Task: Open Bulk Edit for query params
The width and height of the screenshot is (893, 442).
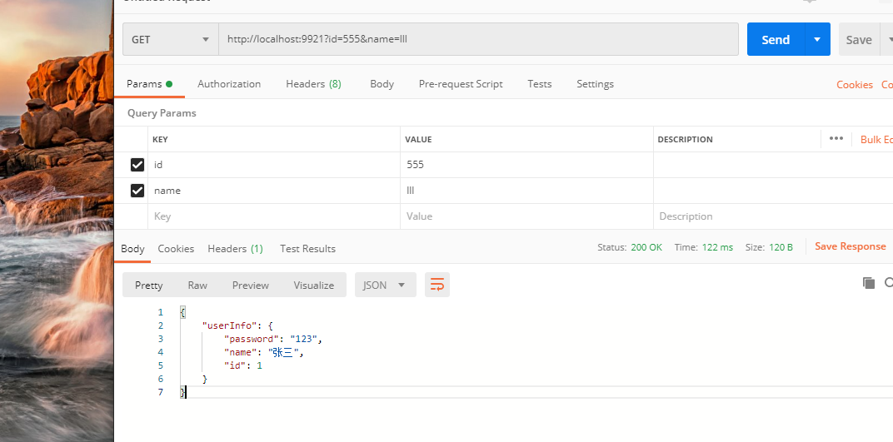Action: 876,139
